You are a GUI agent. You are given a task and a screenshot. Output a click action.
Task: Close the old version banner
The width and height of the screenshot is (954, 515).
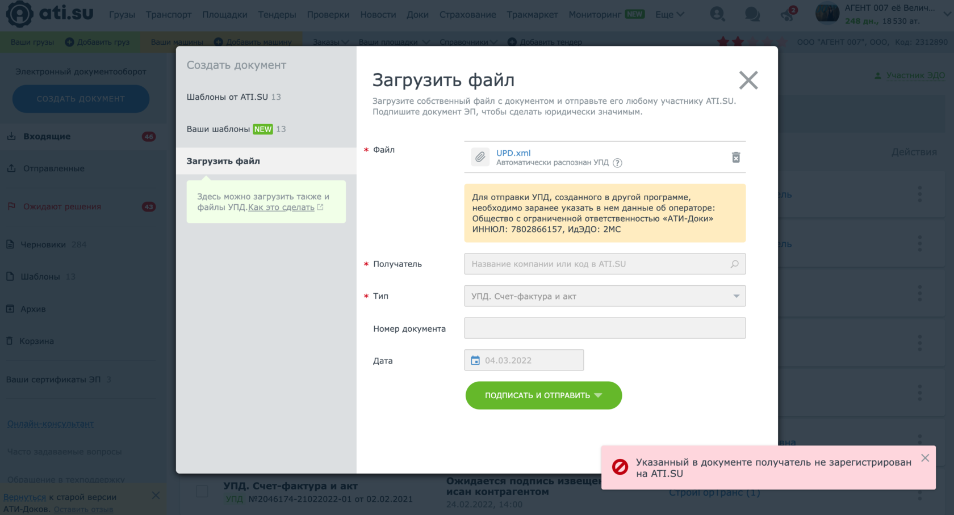pos(156,496)
